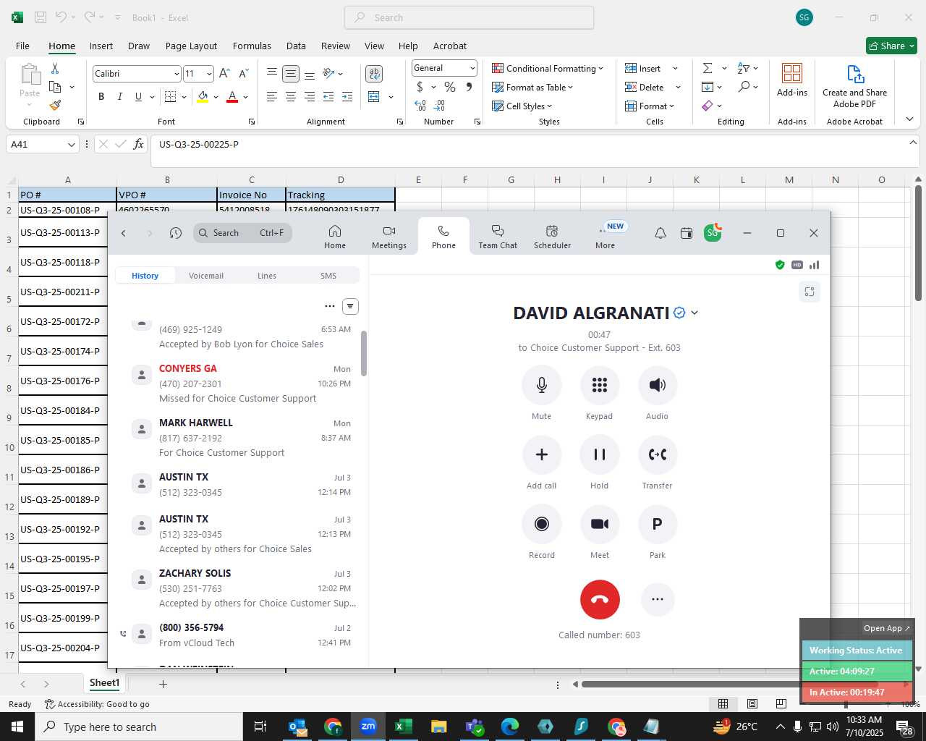Switch to SMS tab in Zoom Phone

[328, 276]
